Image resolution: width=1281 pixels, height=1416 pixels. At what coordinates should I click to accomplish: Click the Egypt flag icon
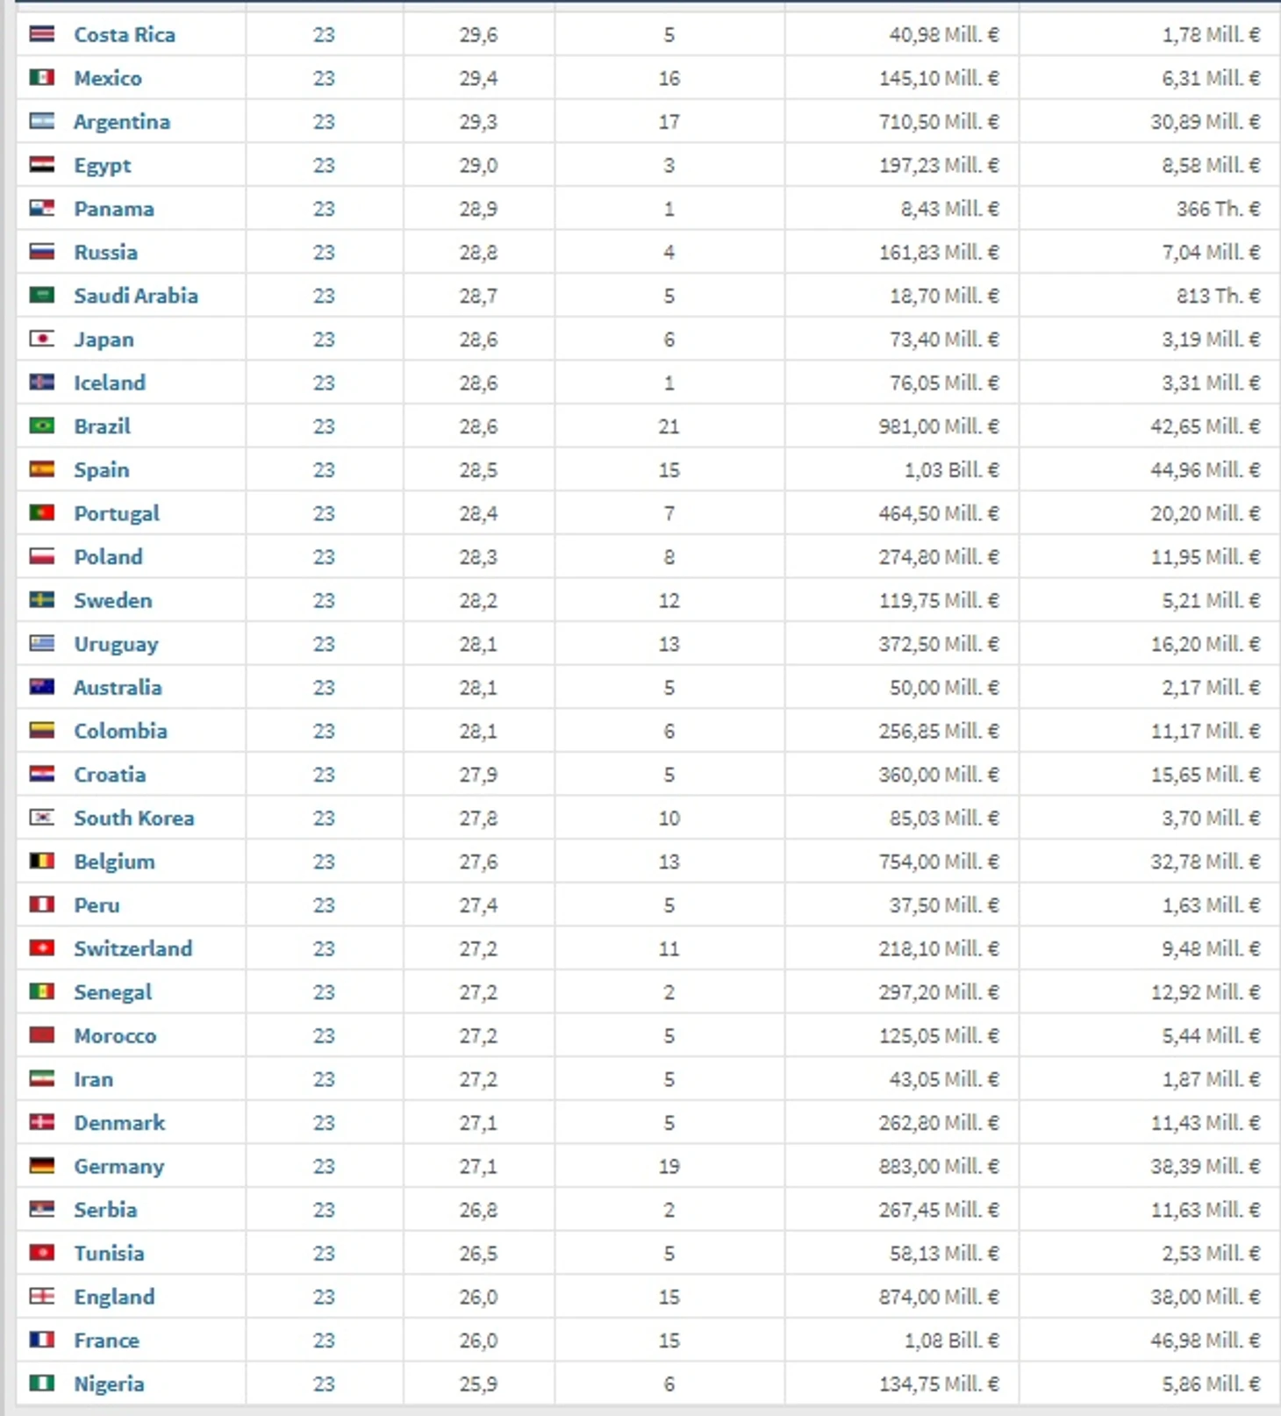coord(41,165)
